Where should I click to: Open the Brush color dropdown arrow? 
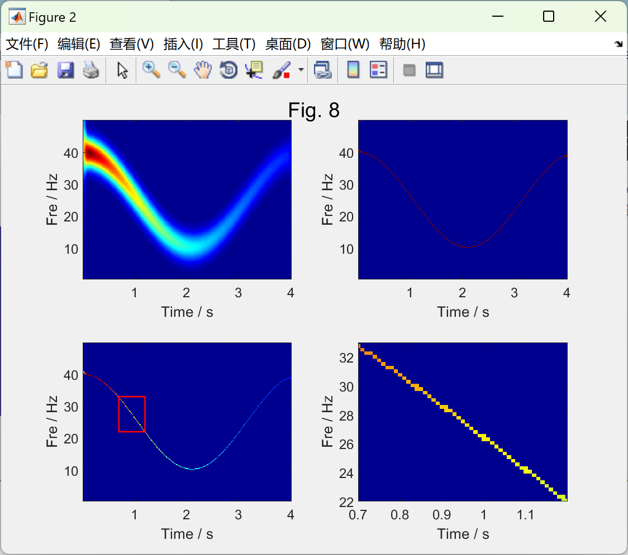point(301,70)
